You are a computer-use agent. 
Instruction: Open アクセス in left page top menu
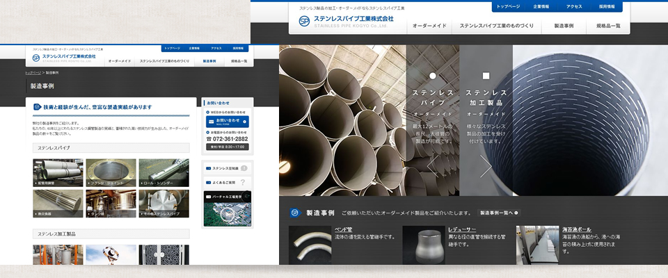216,49
